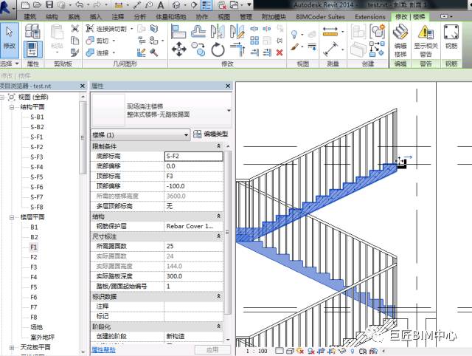Open the Annotate (注释) ribbon tab

118,16
